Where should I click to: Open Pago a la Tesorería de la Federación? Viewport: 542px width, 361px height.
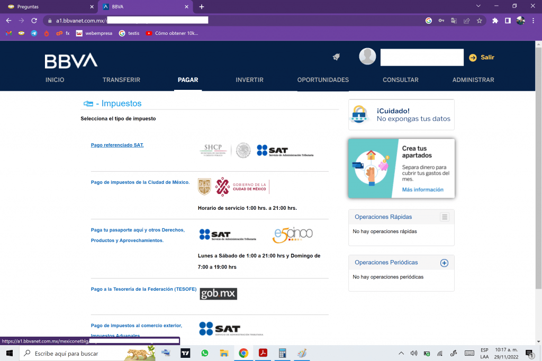pyautogui.click(x=143, y=289)
